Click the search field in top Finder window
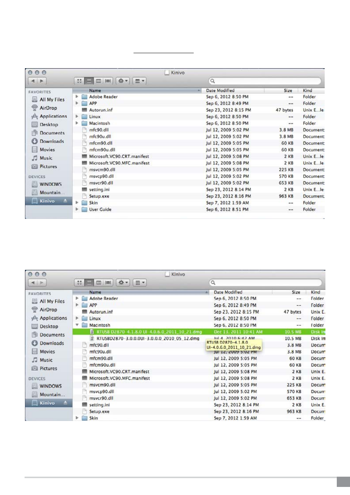The image size is (350, 495). coord(265,81)
